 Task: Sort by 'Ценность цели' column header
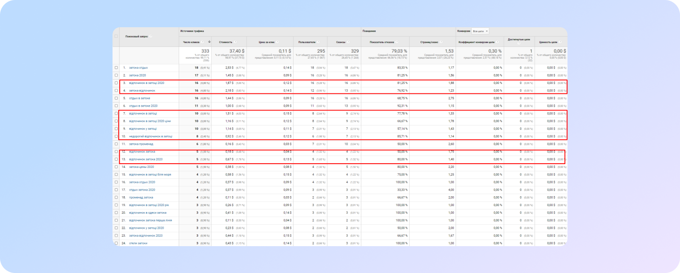pyautogui.click(x=548, y=42)
